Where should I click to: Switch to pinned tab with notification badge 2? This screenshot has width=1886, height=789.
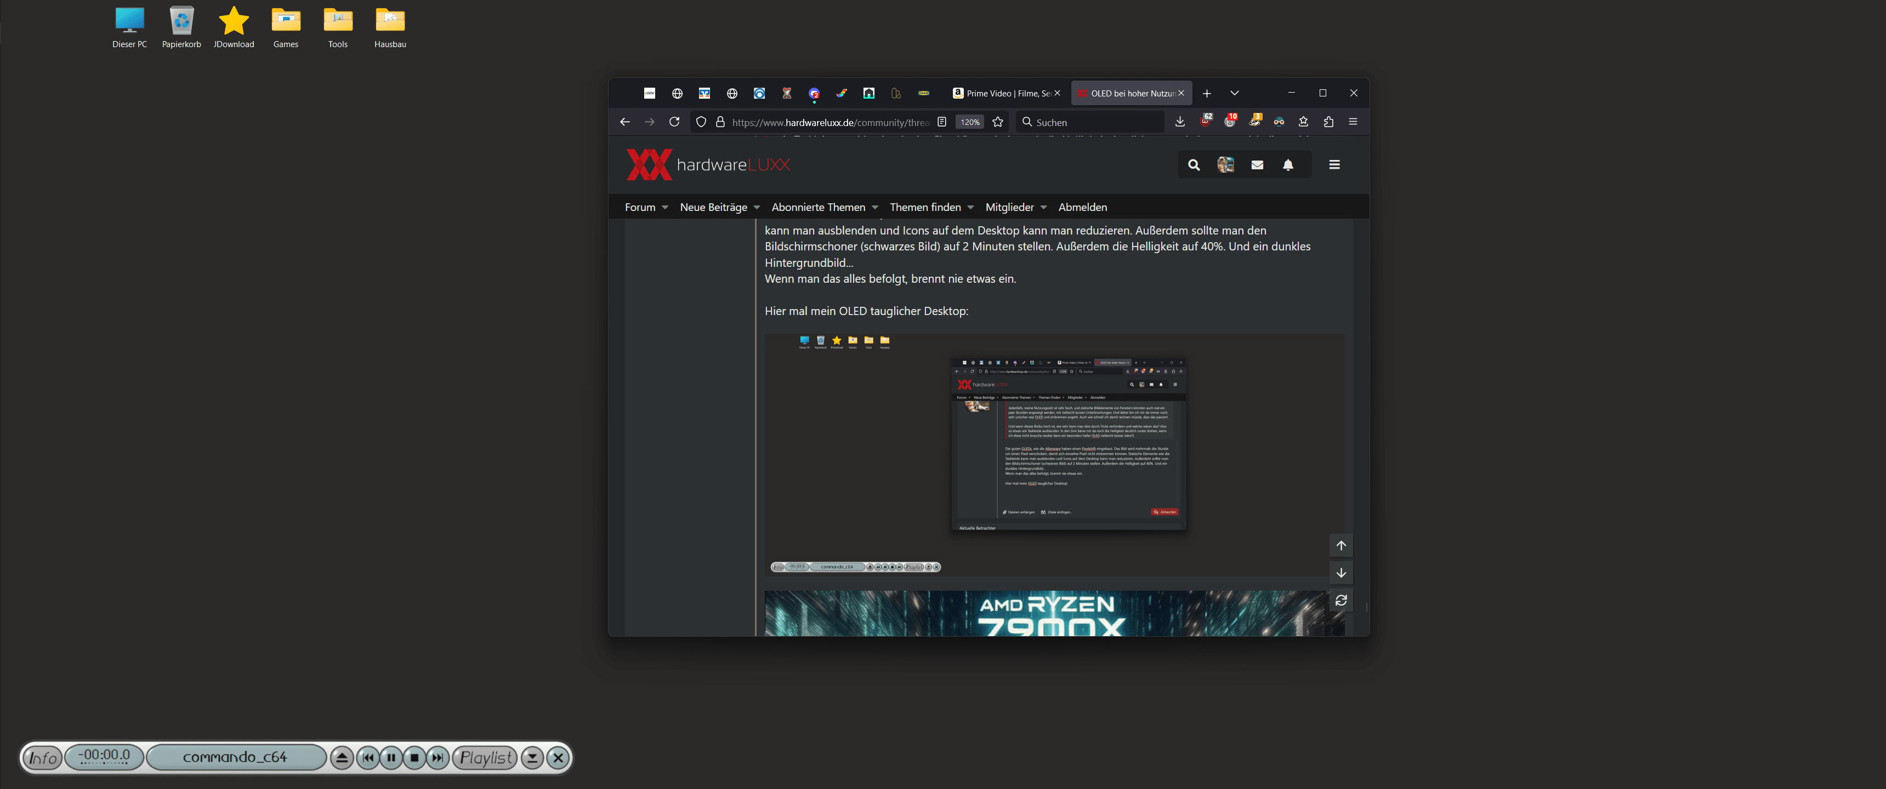tap(814, 93)
